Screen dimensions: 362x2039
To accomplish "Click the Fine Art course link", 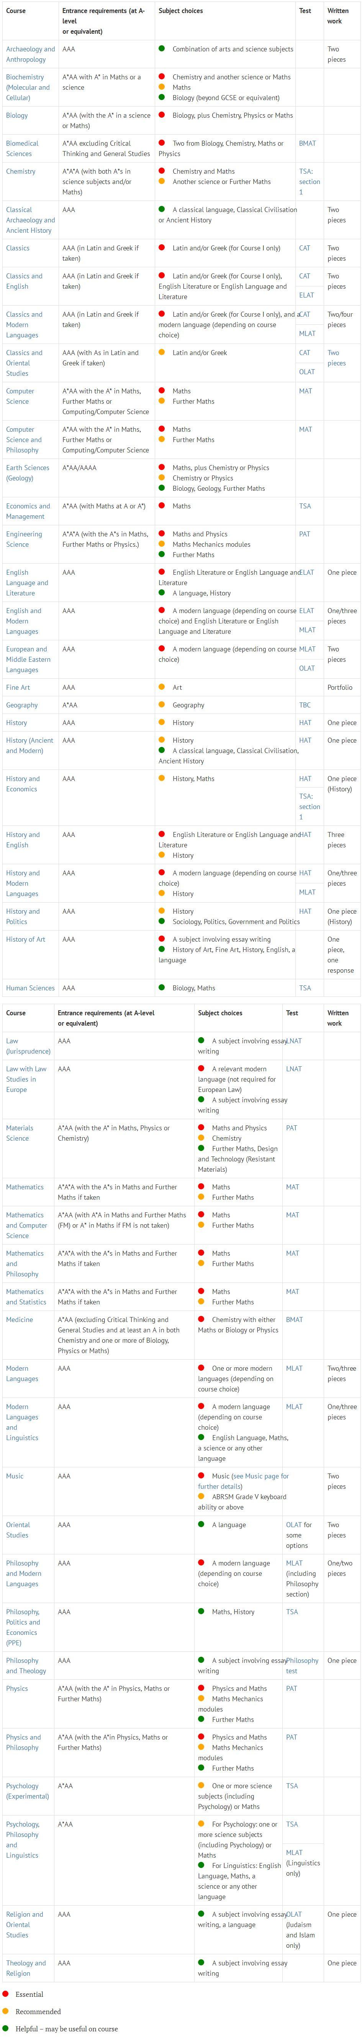I will (18, 687).
